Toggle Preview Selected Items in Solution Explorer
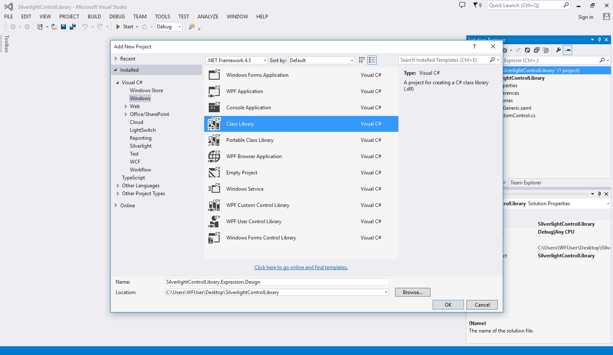Screen dimensions: 613x355 (x=567, y=50)
